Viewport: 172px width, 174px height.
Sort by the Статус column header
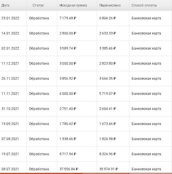pyautogui.click(x=38, y=5)
